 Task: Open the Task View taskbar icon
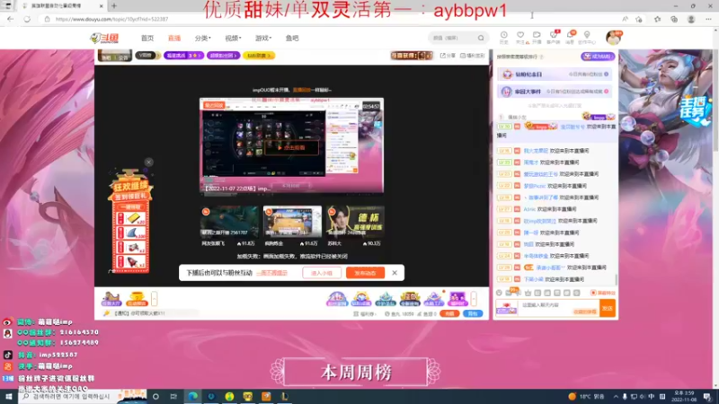coord(173,397)
